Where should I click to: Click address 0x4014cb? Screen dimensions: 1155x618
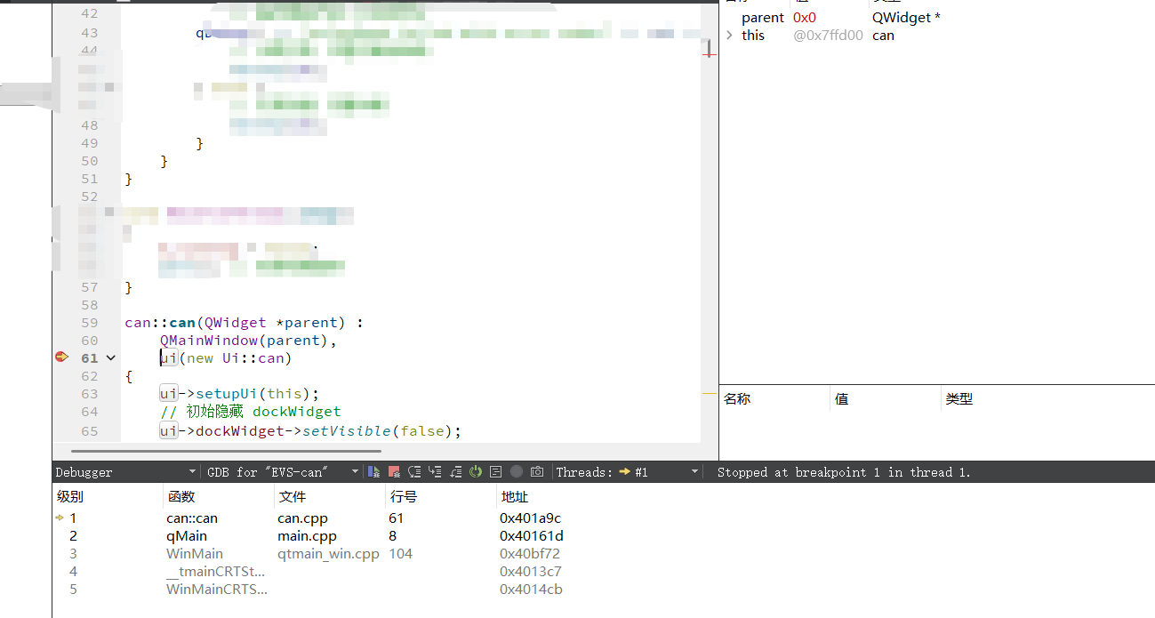[531, 589]
